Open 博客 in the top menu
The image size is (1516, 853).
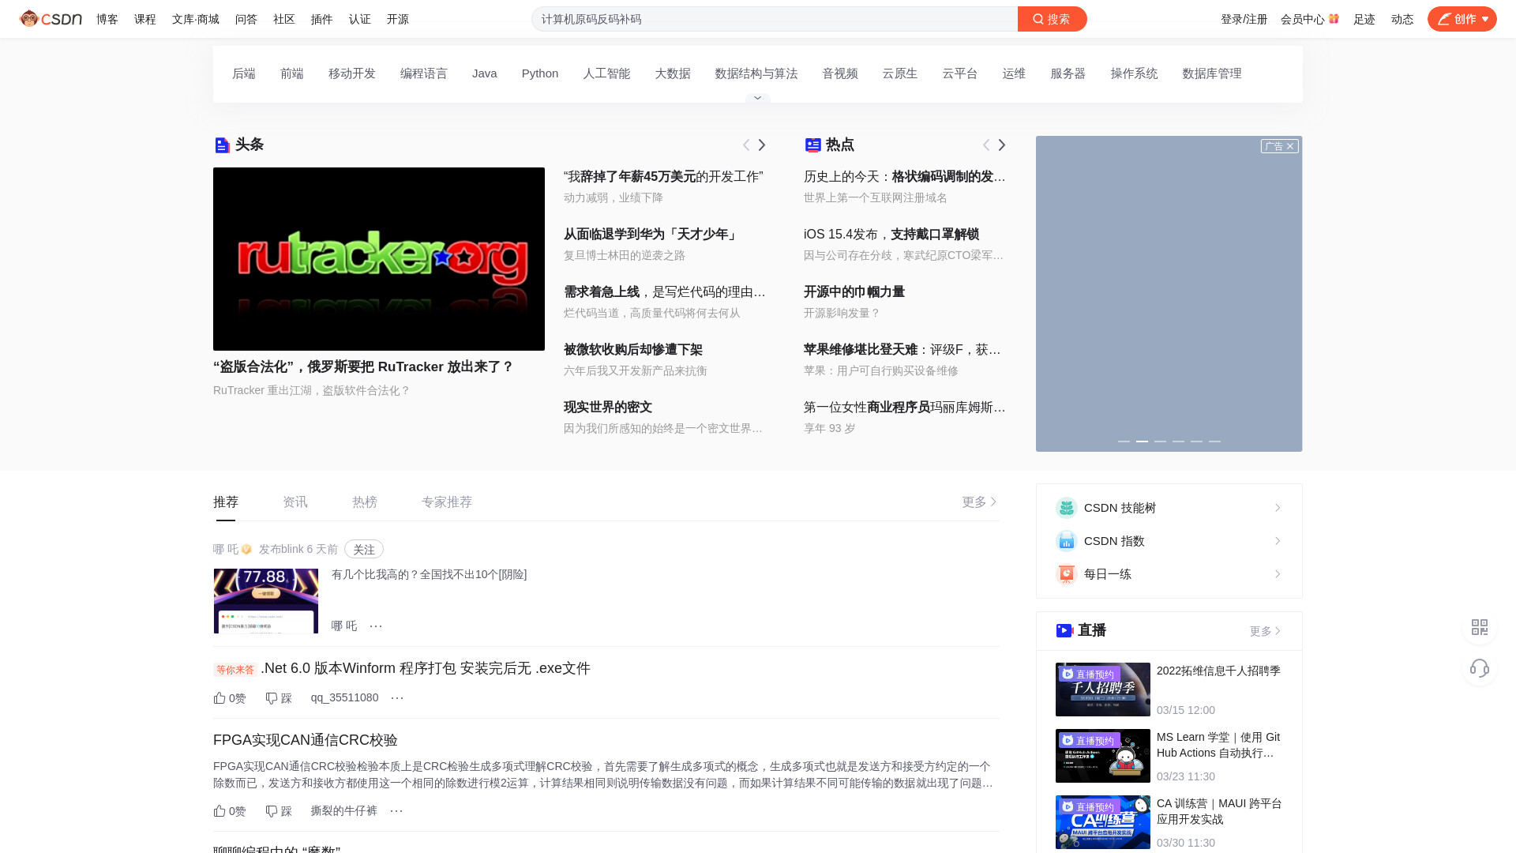pos(107,19)
